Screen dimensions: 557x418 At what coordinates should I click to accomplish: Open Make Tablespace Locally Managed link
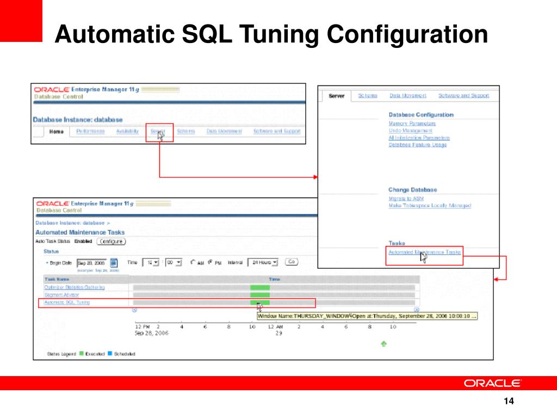(430, 205)
